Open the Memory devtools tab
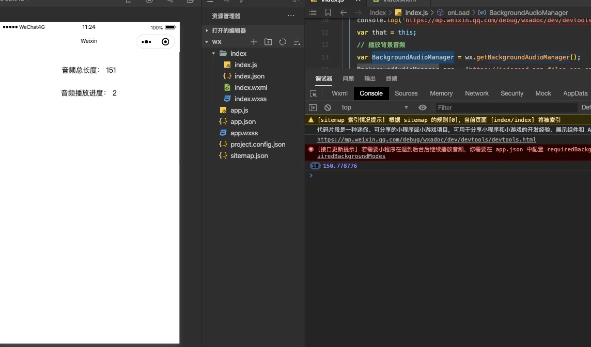 441,93
